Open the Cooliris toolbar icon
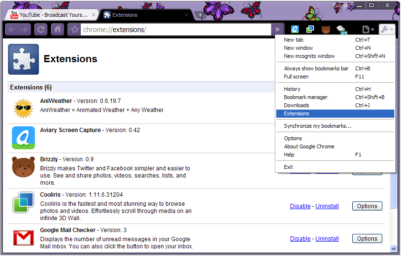401x256 pixels. [x=310, y=30]
